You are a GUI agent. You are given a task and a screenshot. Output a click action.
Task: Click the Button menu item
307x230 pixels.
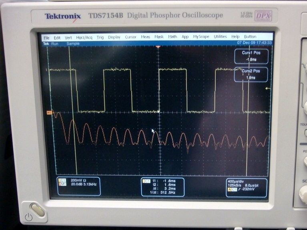pyautogui.click(x=250, y=36)
